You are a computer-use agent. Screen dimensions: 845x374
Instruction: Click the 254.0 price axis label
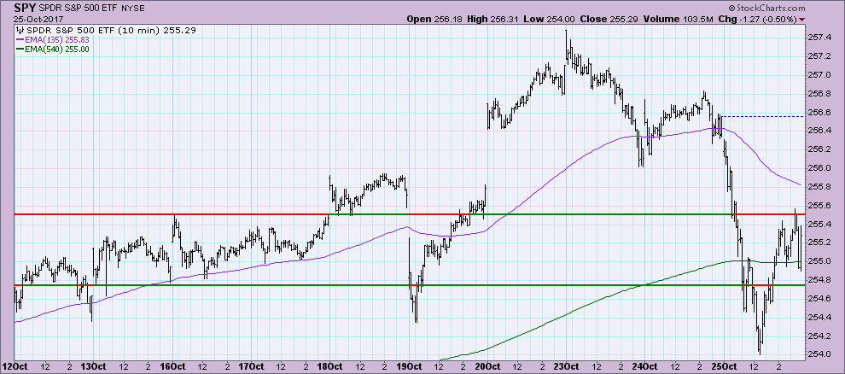tap(819, 354)
